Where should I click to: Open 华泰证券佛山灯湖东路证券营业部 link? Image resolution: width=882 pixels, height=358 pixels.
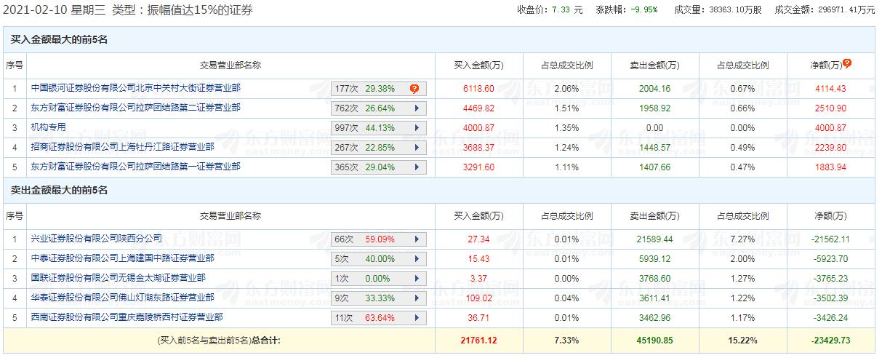123,298
